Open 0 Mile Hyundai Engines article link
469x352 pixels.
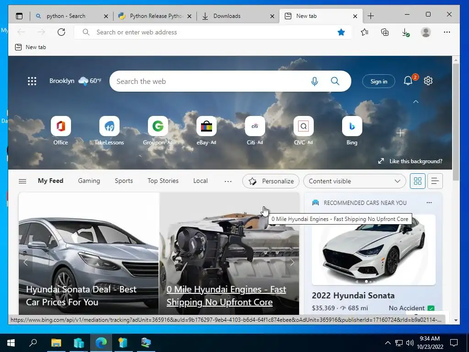226,296
